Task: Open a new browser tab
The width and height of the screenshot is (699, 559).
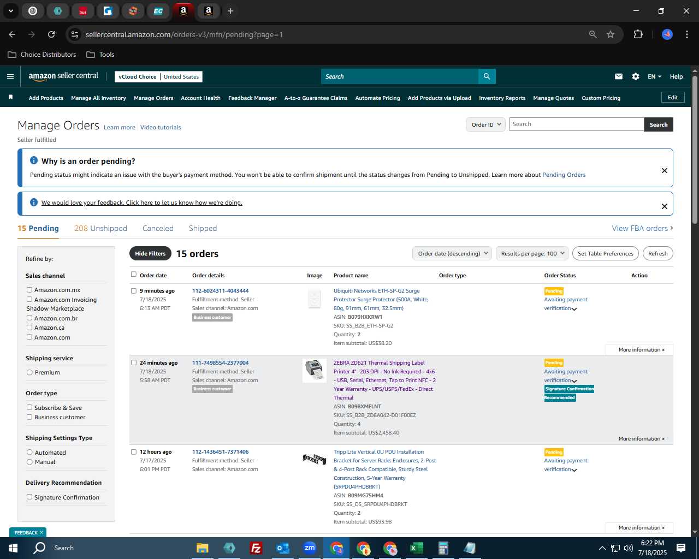Action: 230,11
